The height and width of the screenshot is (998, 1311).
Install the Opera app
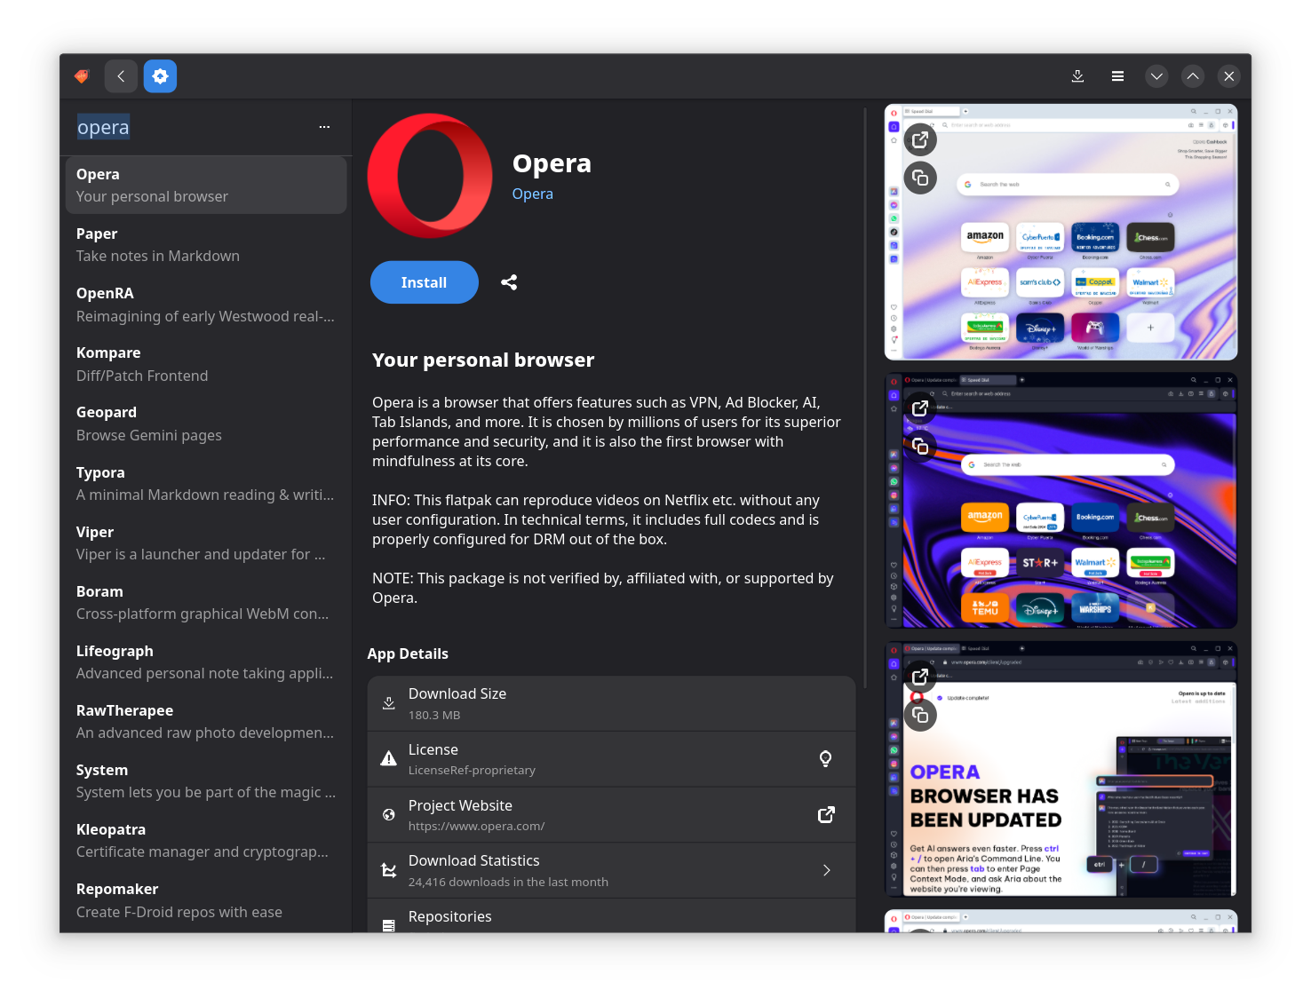pos(424,282)
